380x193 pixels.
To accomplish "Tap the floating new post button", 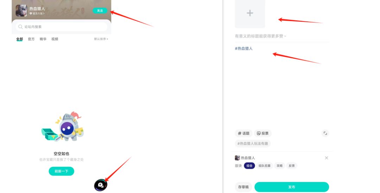I will click(x=101, y=185).
